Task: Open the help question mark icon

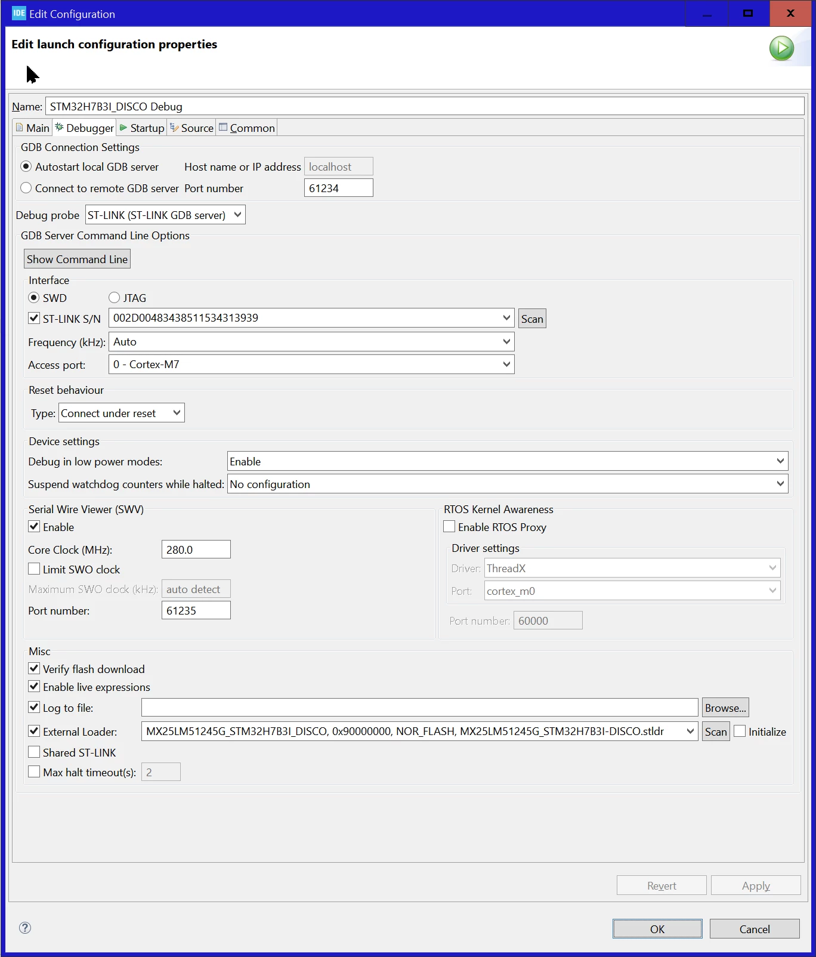Action: 25,928
